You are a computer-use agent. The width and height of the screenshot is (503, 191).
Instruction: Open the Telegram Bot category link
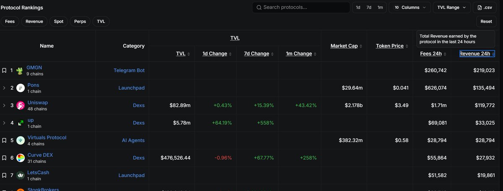click(129, 70)
